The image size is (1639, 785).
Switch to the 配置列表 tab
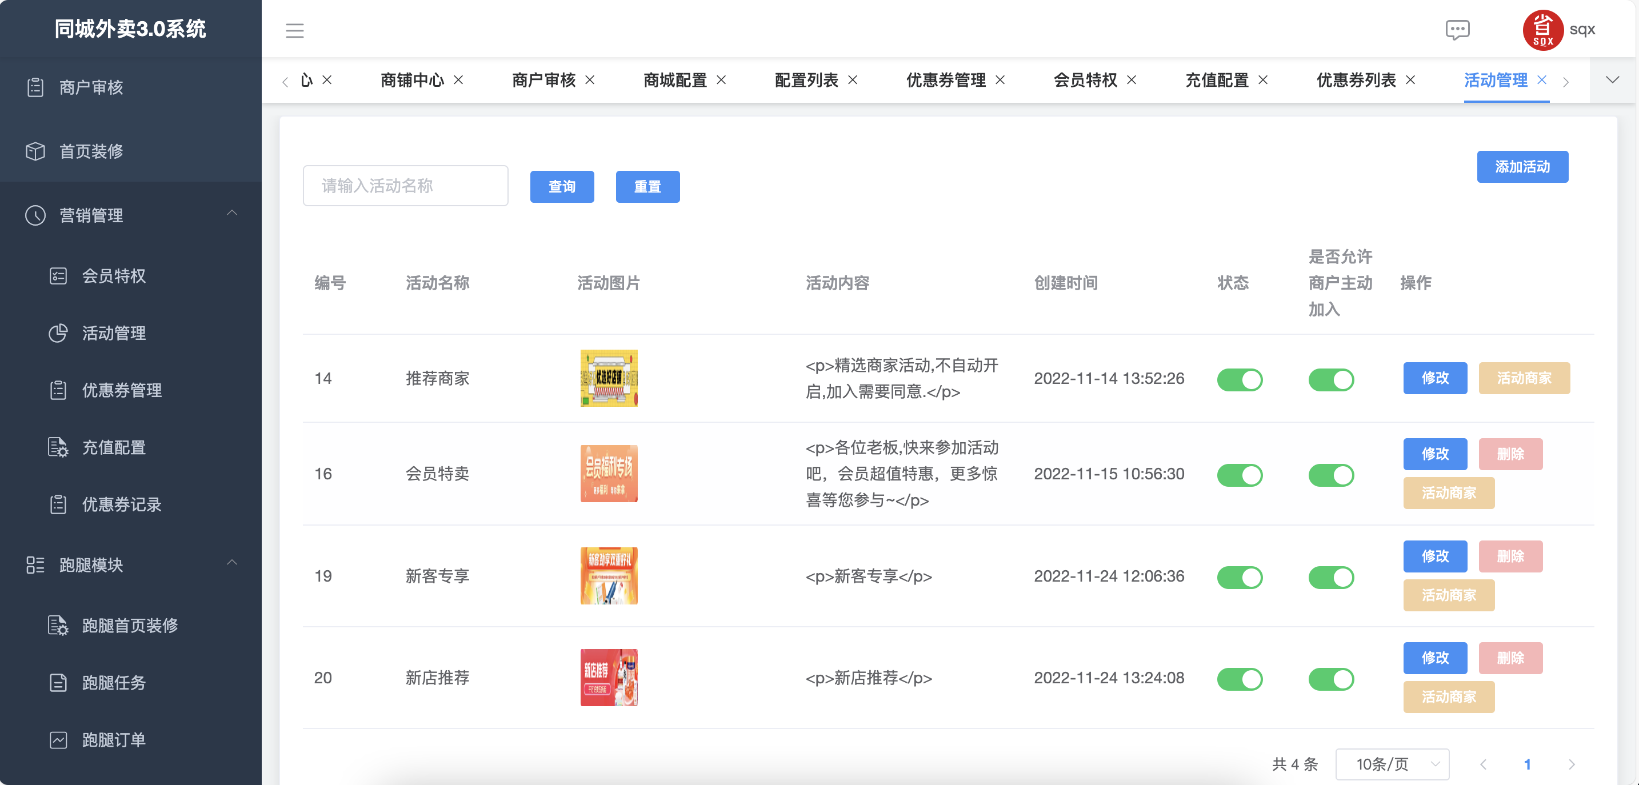[807, 79]
